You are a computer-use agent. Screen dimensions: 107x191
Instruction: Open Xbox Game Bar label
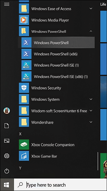[44, 156]
